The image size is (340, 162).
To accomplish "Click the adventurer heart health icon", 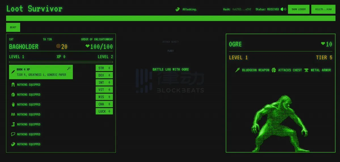I will (x=87, y=46).
